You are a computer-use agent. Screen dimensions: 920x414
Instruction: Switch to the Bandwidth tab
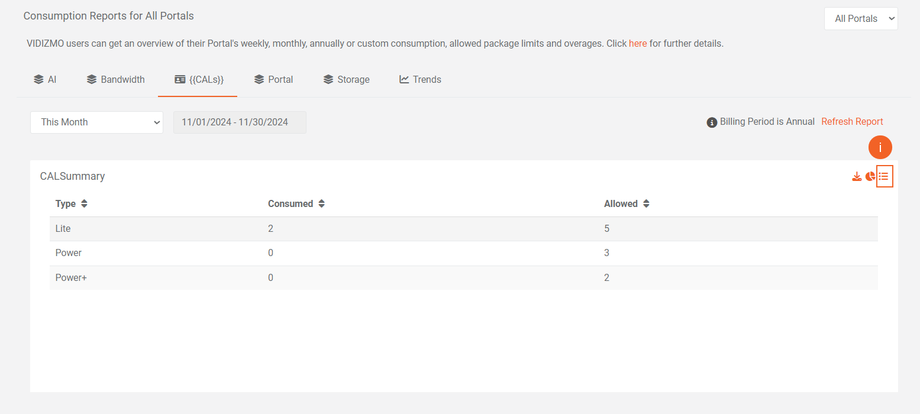click(116, 79)
